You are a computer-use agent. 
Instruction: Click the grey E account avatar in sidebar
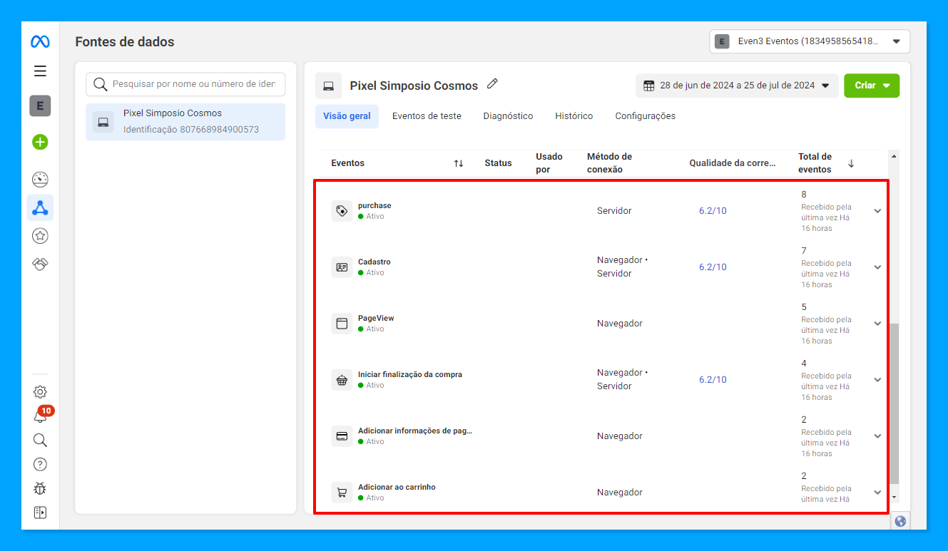40,106
